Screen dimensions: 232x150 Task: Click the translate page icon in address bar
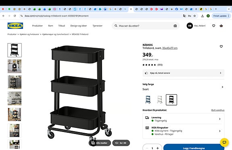pyautogui.click(x=184, y=16)
